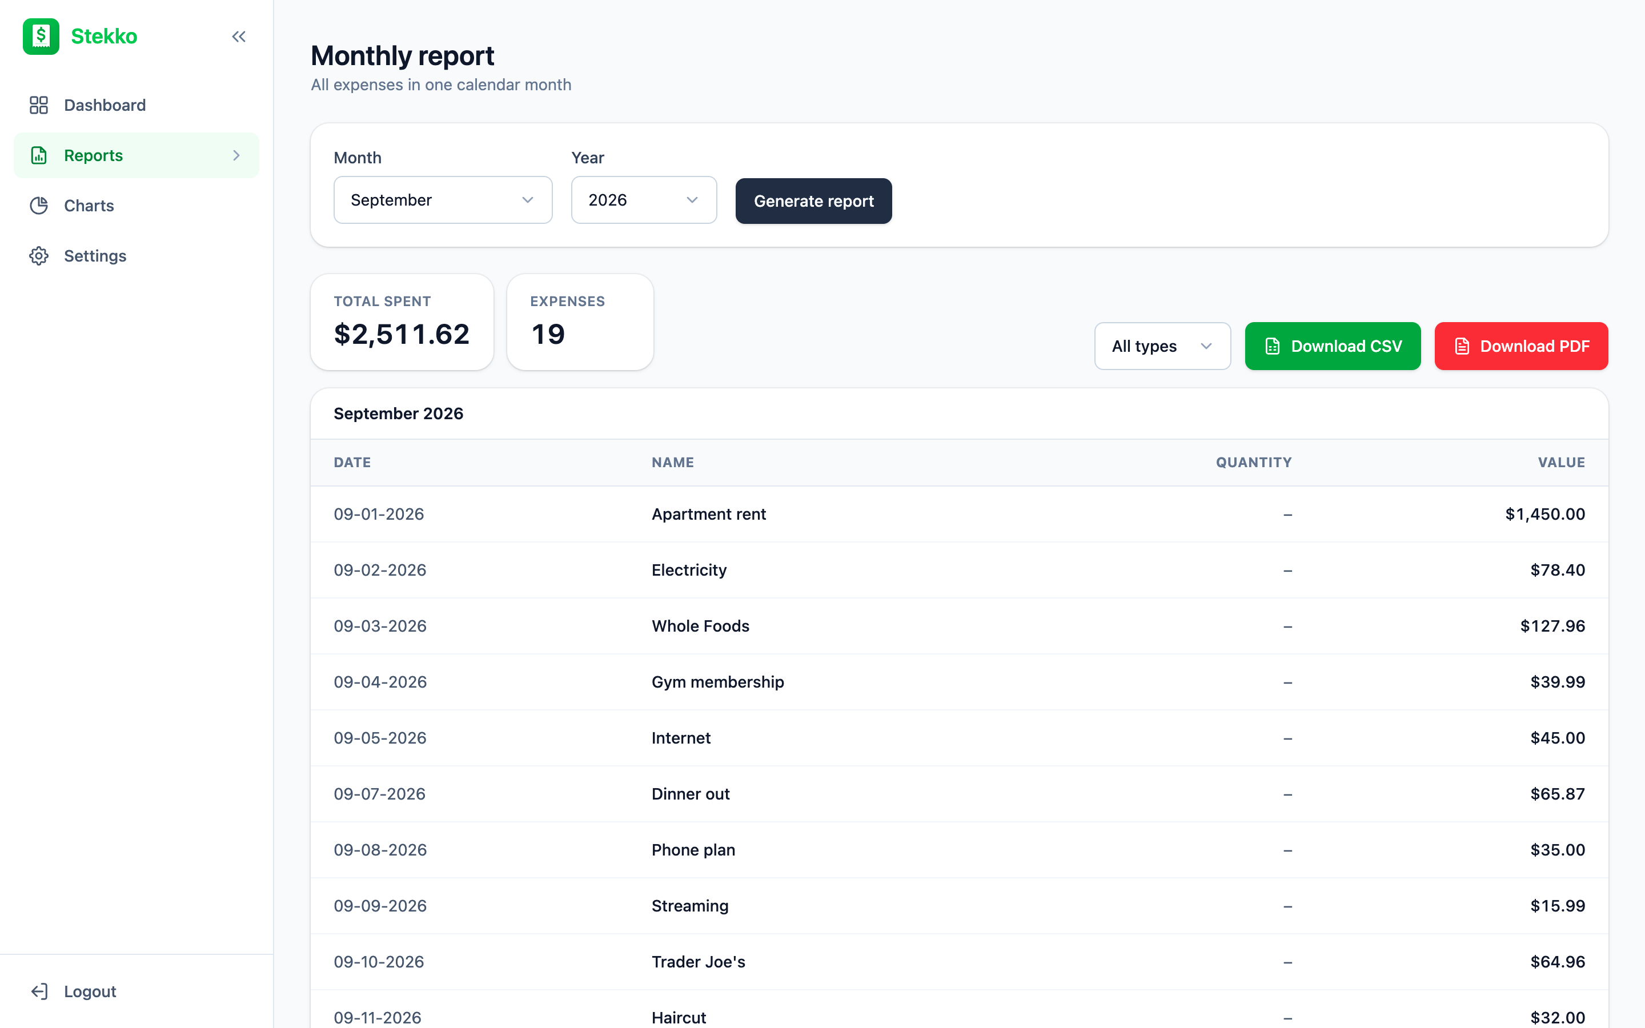Click the Settings gear icon
The width and height of the screenshot is (1645, 1028).
[39, 256]
